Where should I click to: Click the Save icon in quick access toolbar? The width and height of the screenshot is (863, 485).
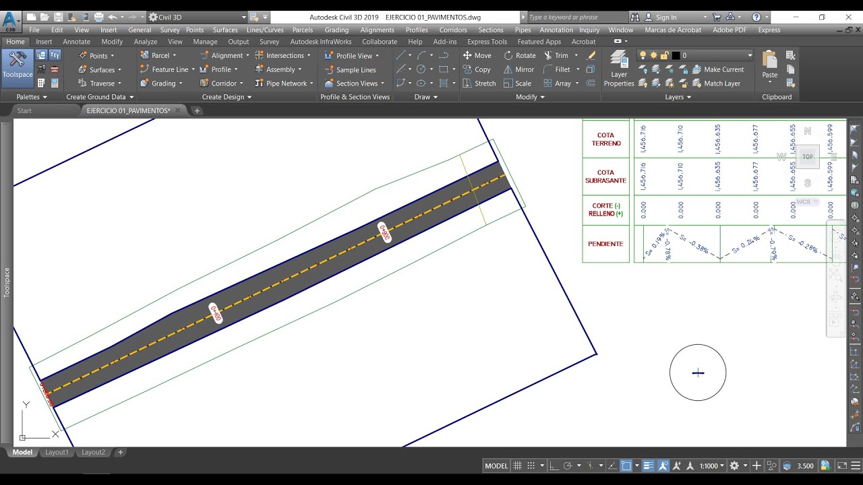pos(58,17)
